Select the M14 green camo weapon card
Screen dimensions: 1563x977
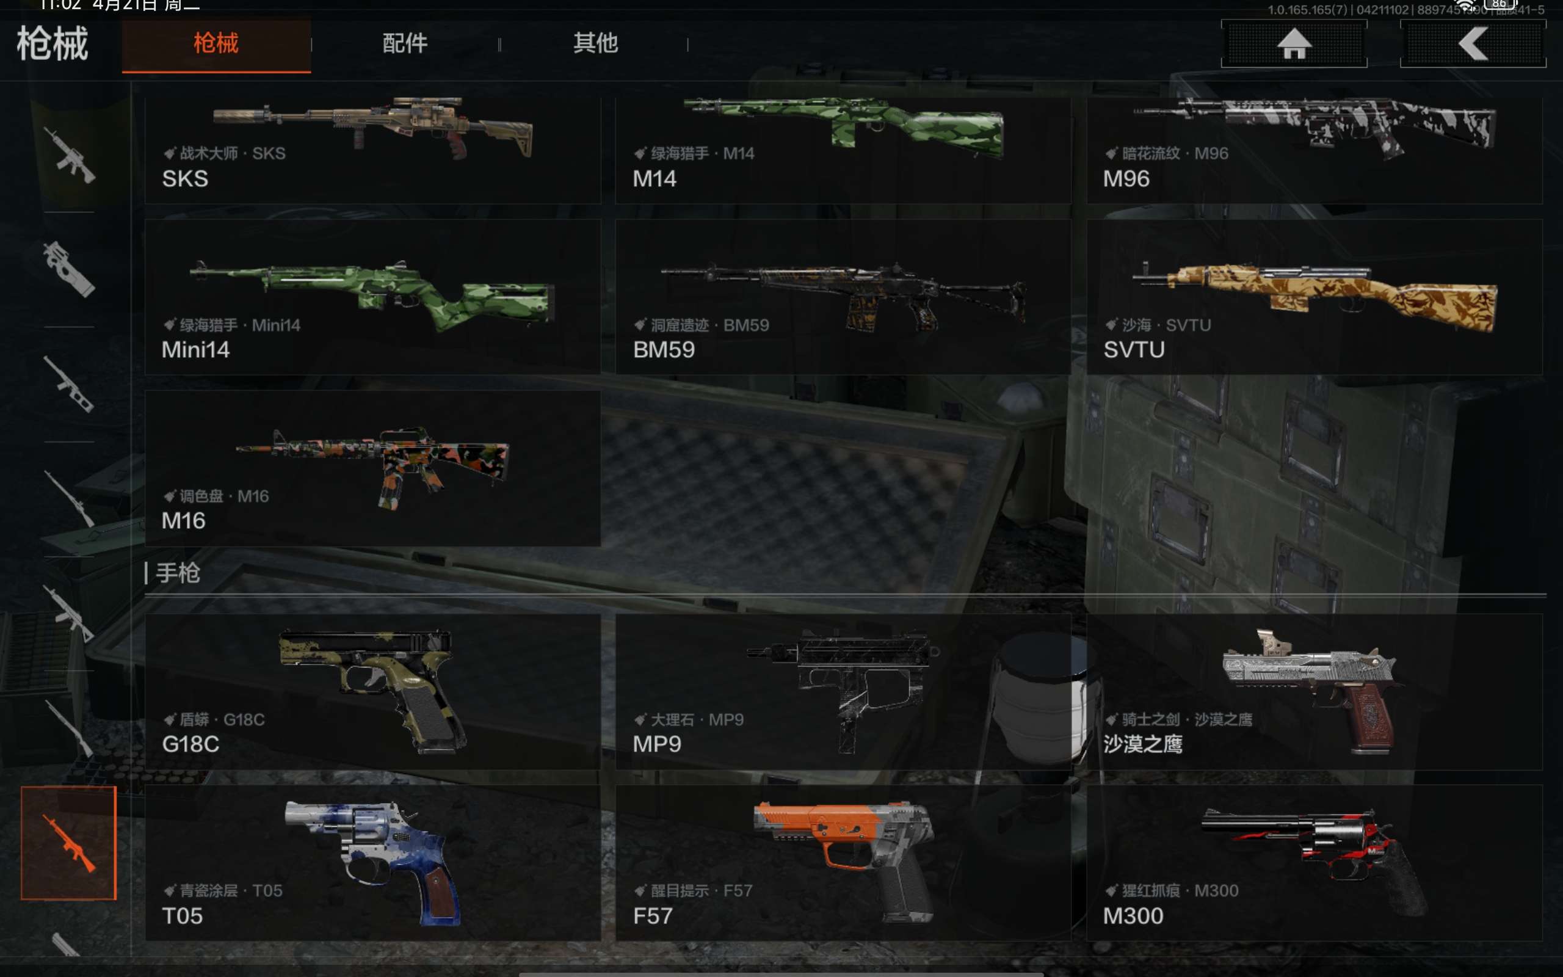point(843,150)
